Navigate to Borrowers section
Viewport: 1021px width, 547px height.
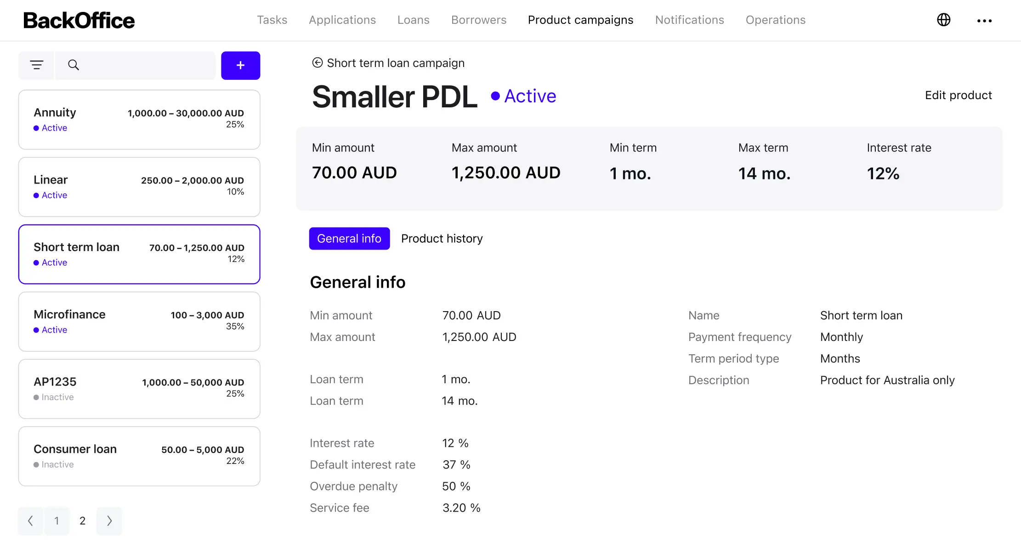coord(478,20)
